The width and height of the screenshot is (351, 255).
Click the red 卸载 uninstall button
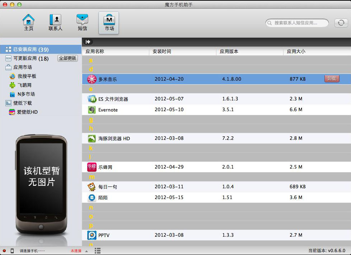[x=332, y=79]
